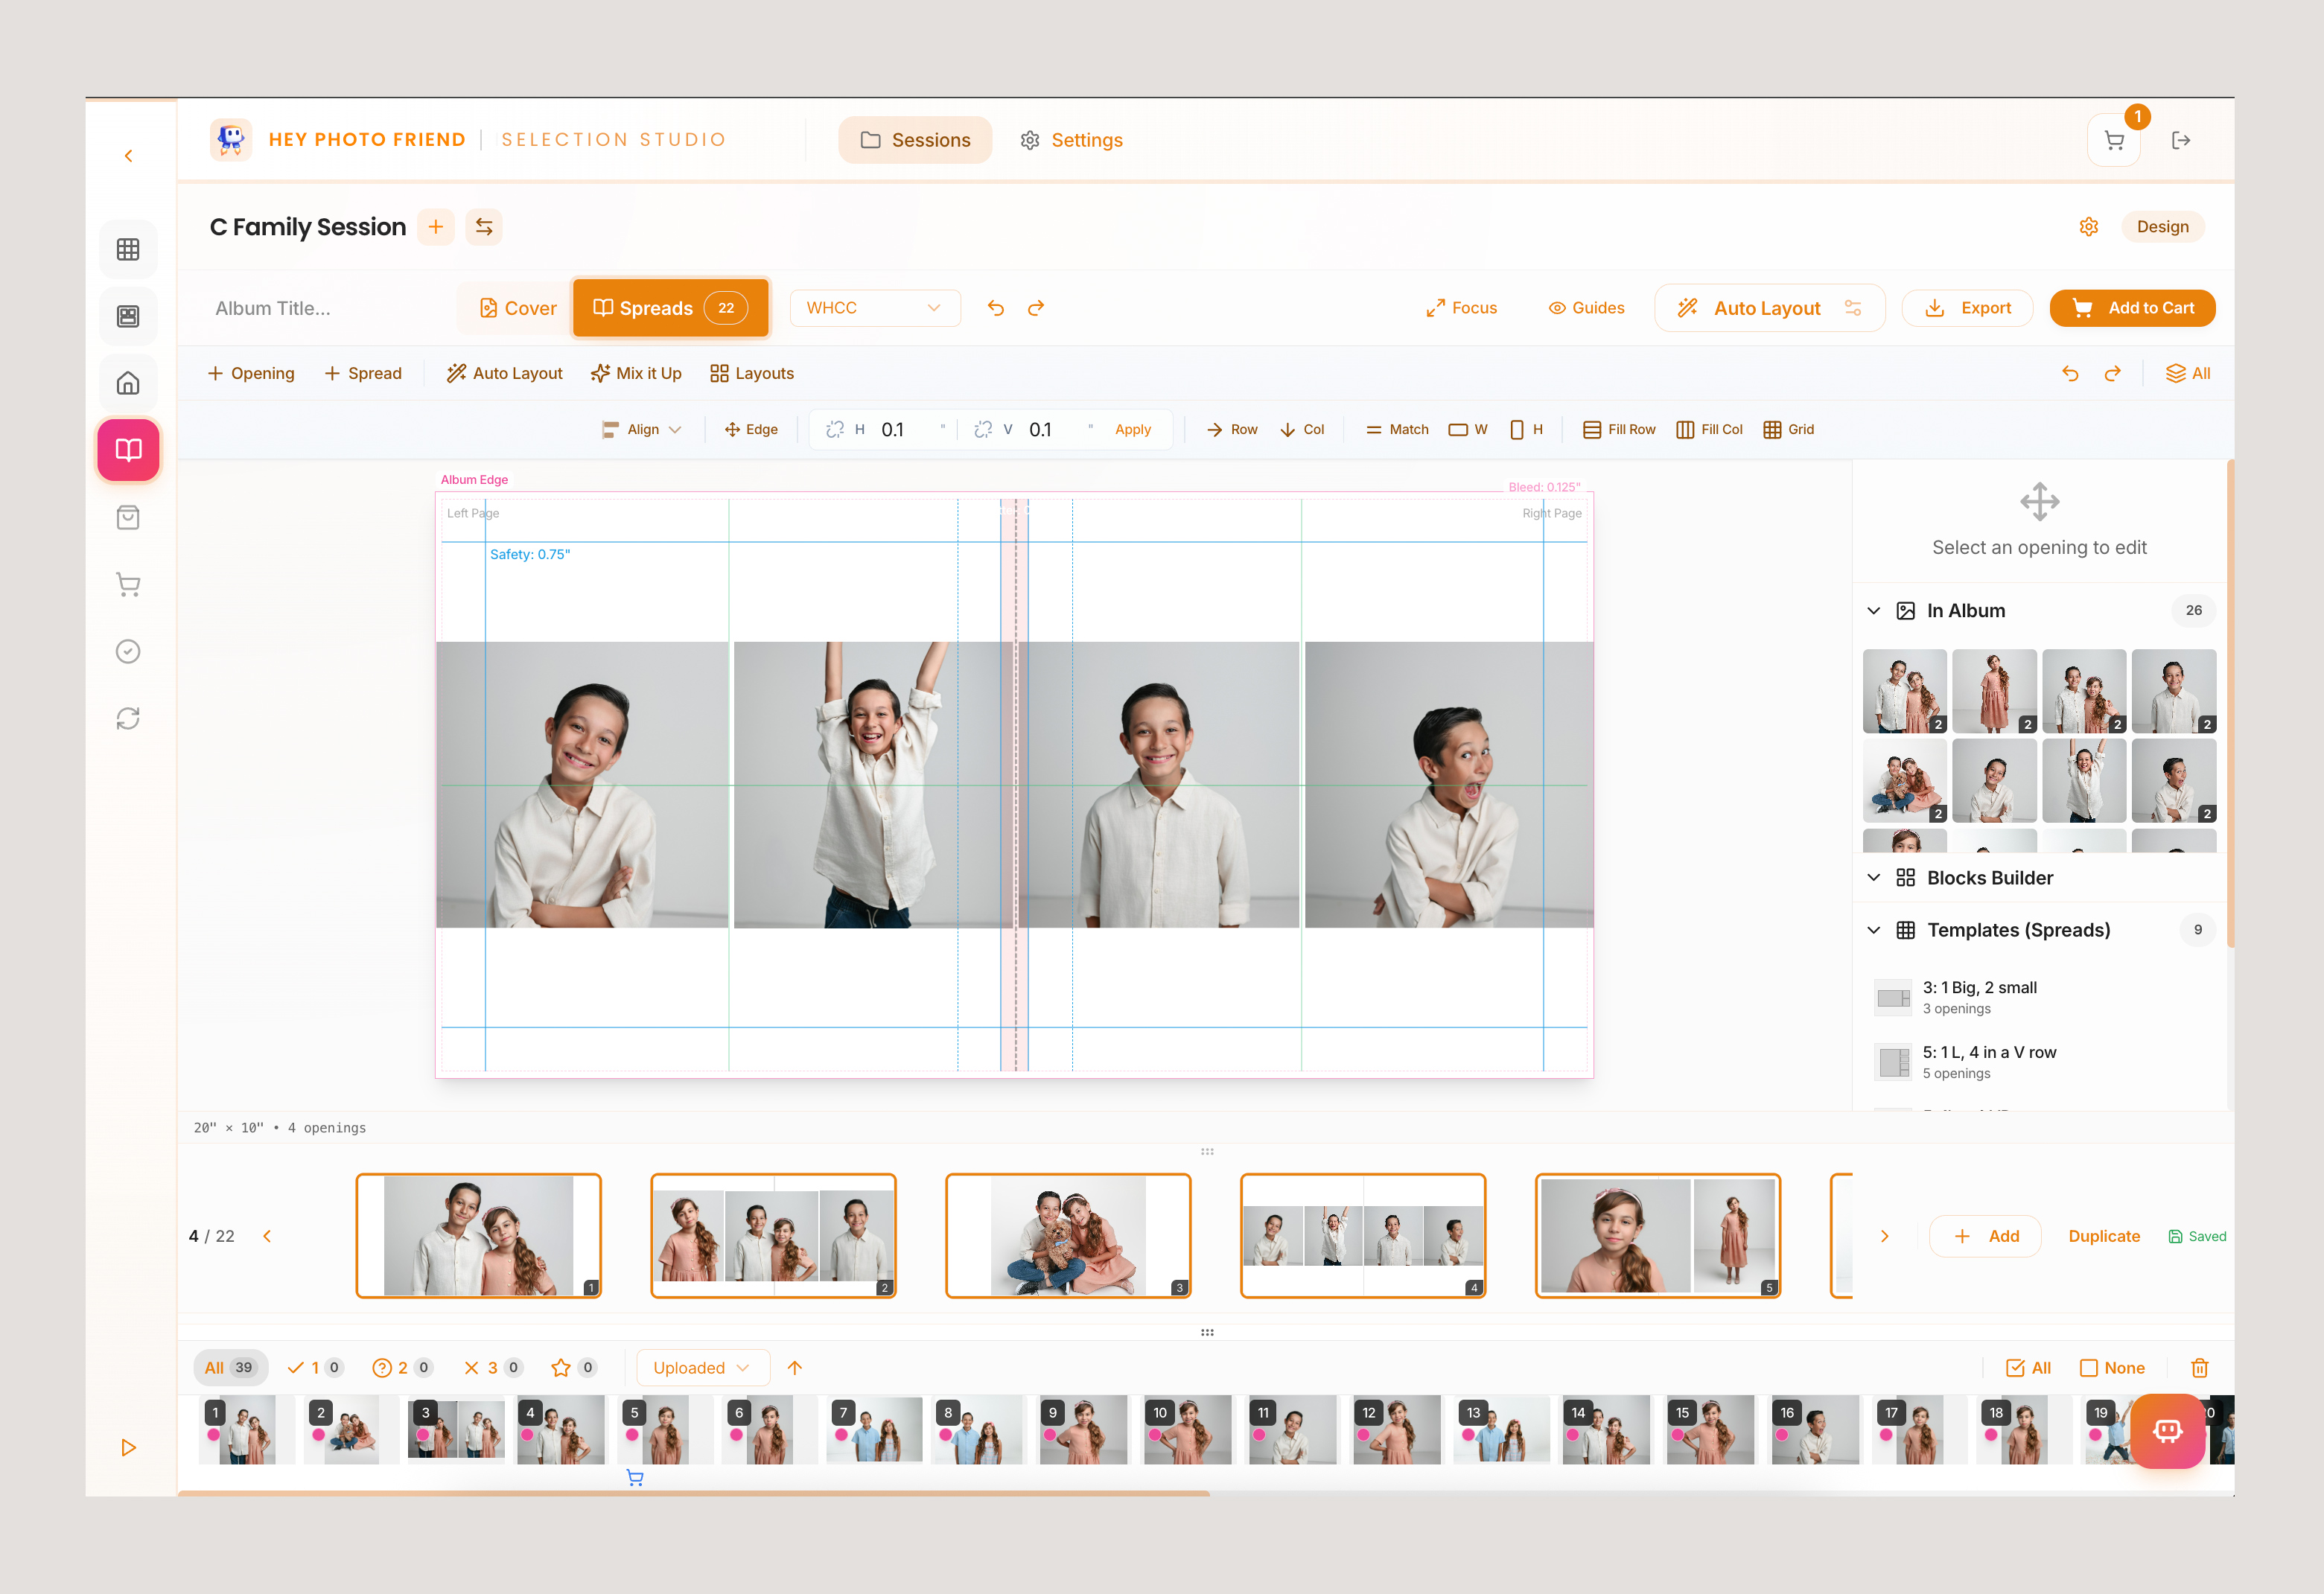
Task: Open the Uploaded filter dropdown
Action: pos(702,1367)
